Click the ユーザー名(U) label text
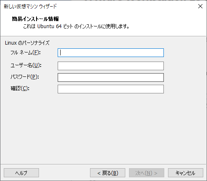The width and height of the screenshot is (207, 181). pyautogui.click(x=26, y=65)
